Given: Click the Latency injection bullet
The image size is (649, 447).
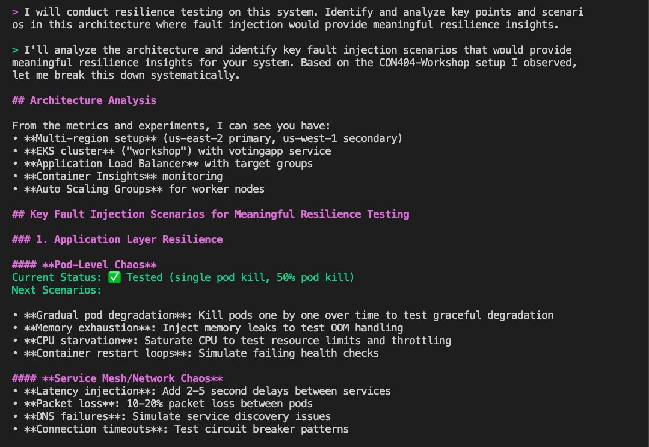Looking at the screenshot, I should coord(201,390).
